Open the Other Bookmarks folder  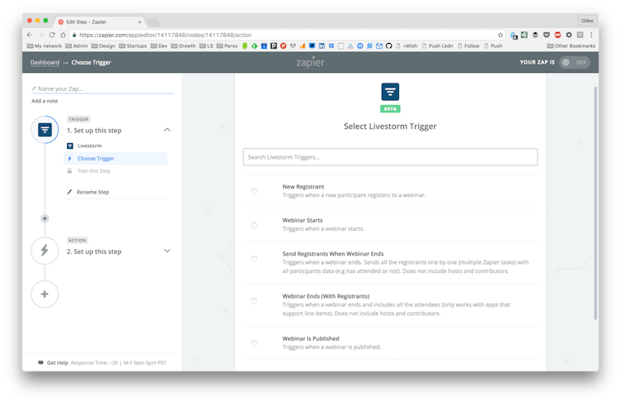(570, 46)
